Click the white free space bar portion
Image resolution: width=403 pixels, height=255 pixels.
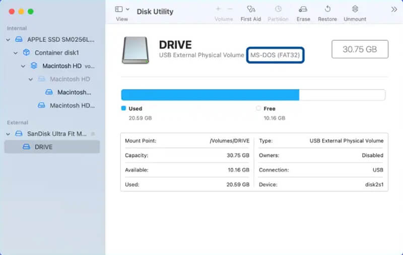tap(342, 95)
